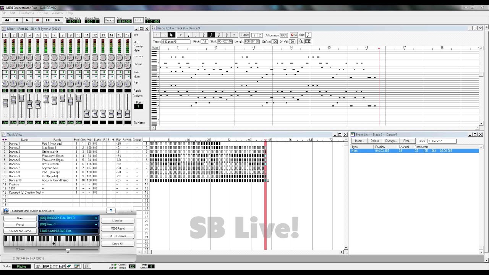Click Filter... in the Event List

point(407,141)
